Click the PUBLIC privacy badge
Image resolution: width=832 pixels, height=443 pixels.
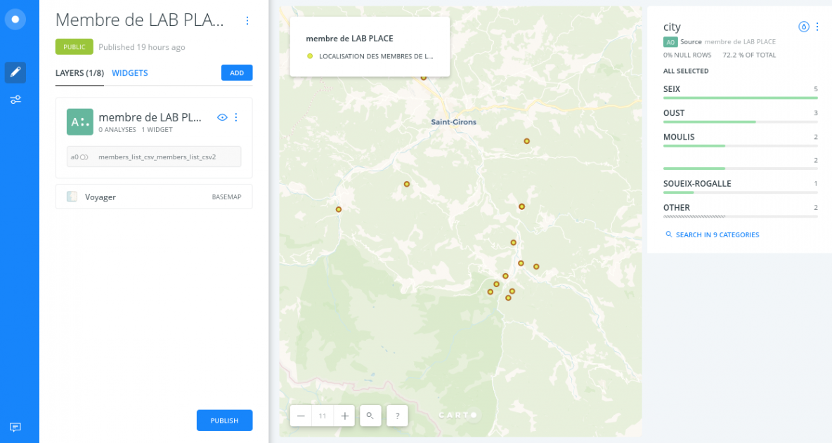pyautogui.click(x=74, y=46)
